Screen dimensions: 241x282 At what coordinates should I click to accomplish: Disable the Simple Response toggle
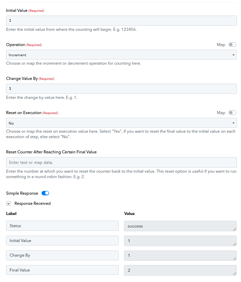tap(45, 193)
